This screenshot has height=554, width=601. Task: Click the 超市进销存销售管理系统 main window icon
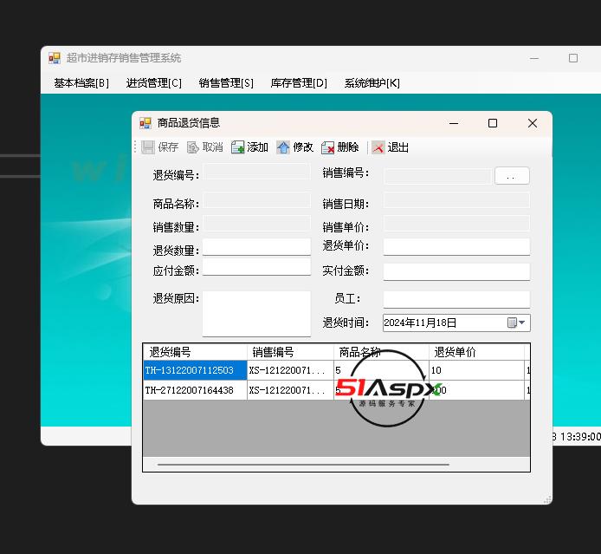[x=55, y=58]
